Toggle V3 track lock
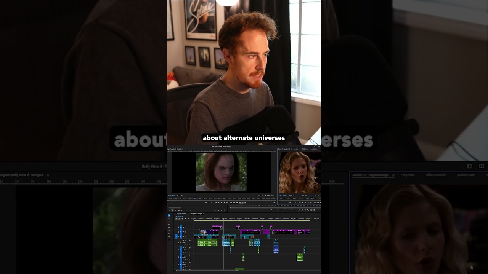 [178, 227]
